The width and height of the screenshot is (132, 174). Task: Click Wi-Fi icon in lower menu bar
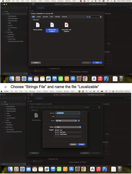click(x=106, y=91)
